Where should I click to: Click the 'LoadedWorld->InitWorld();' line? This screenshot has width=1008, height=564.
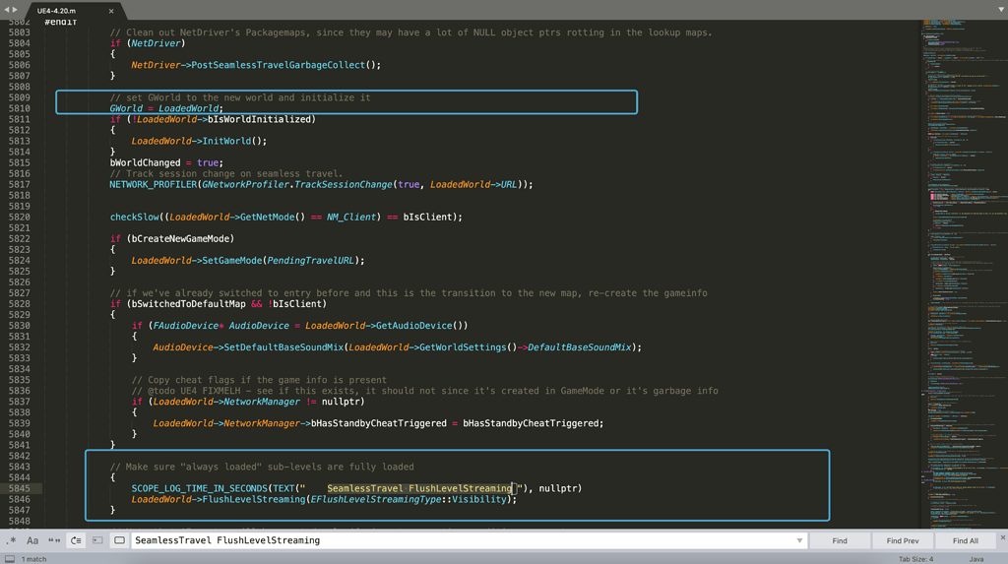point(199,141)
